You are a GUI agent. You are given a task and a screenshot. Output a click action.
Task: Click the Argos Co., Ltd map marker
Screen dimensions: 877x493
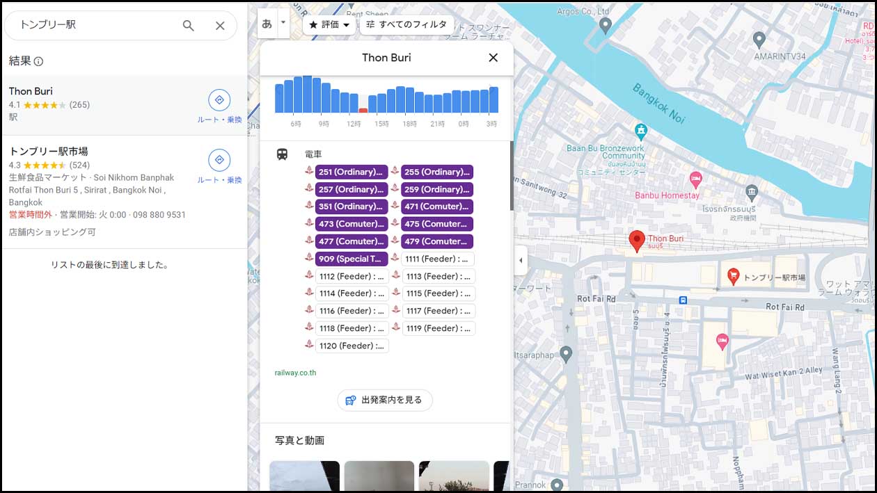[x=606, y=26]
